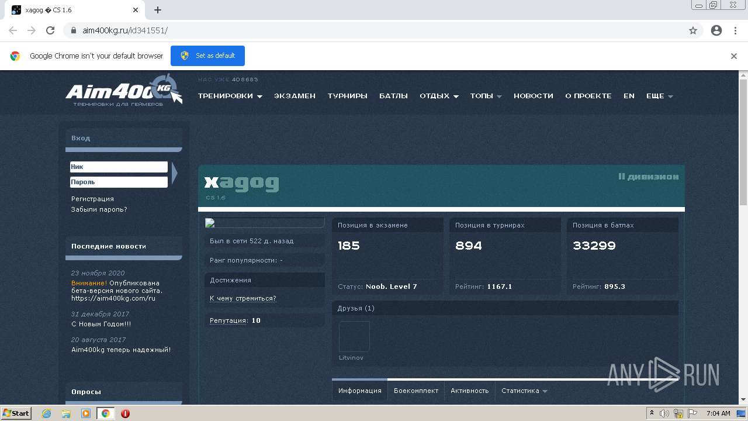Expand the ЕЩЕ dropdown menu

[660, 96]
